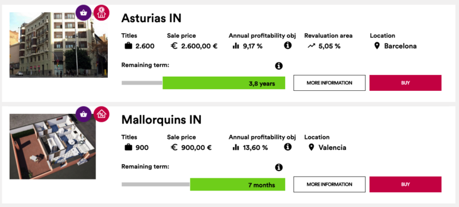Open remaining term info icon for Mallorquins IN
459x207 pixels.
(x=279, y=168)
